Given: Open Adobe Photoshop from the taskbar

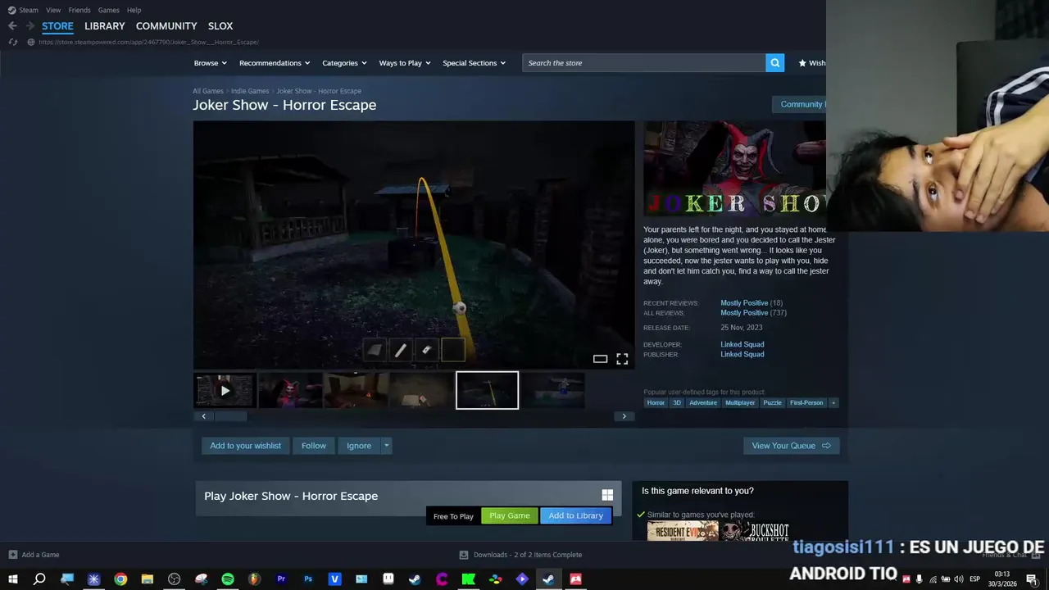Looking at the screenshot, I should 308,579.
